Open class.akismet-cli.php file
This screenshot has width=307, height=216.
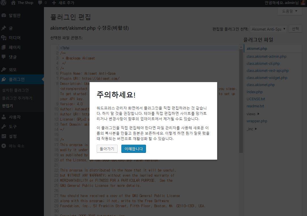pyautogui.click(x=263, y=63)
